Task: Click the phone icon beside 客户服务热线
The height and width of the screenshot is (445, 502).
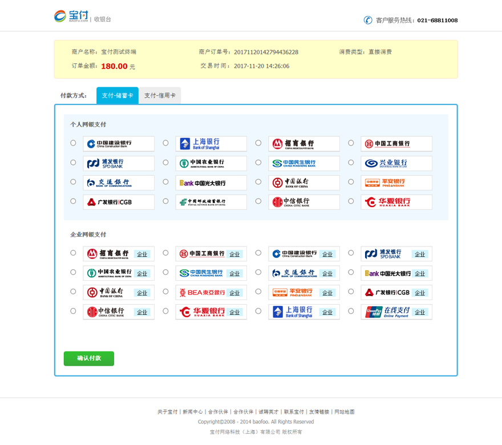Action: [x=368, y=20]
